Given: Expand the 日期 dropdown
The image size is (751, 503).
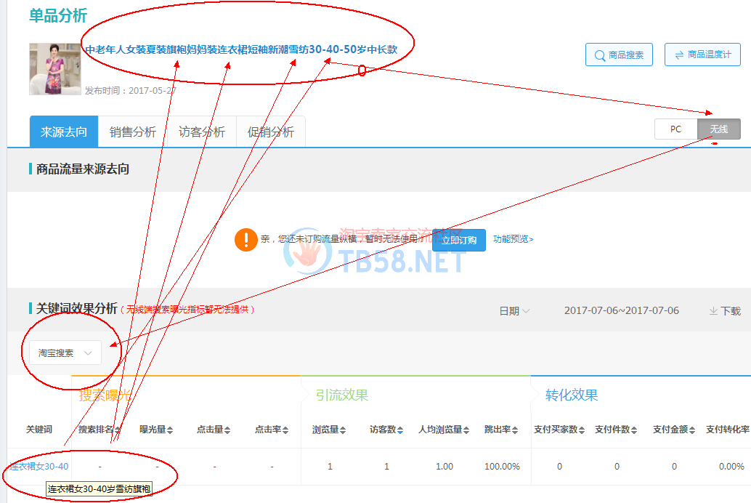Looking at the screenshot, I should 514,310.
